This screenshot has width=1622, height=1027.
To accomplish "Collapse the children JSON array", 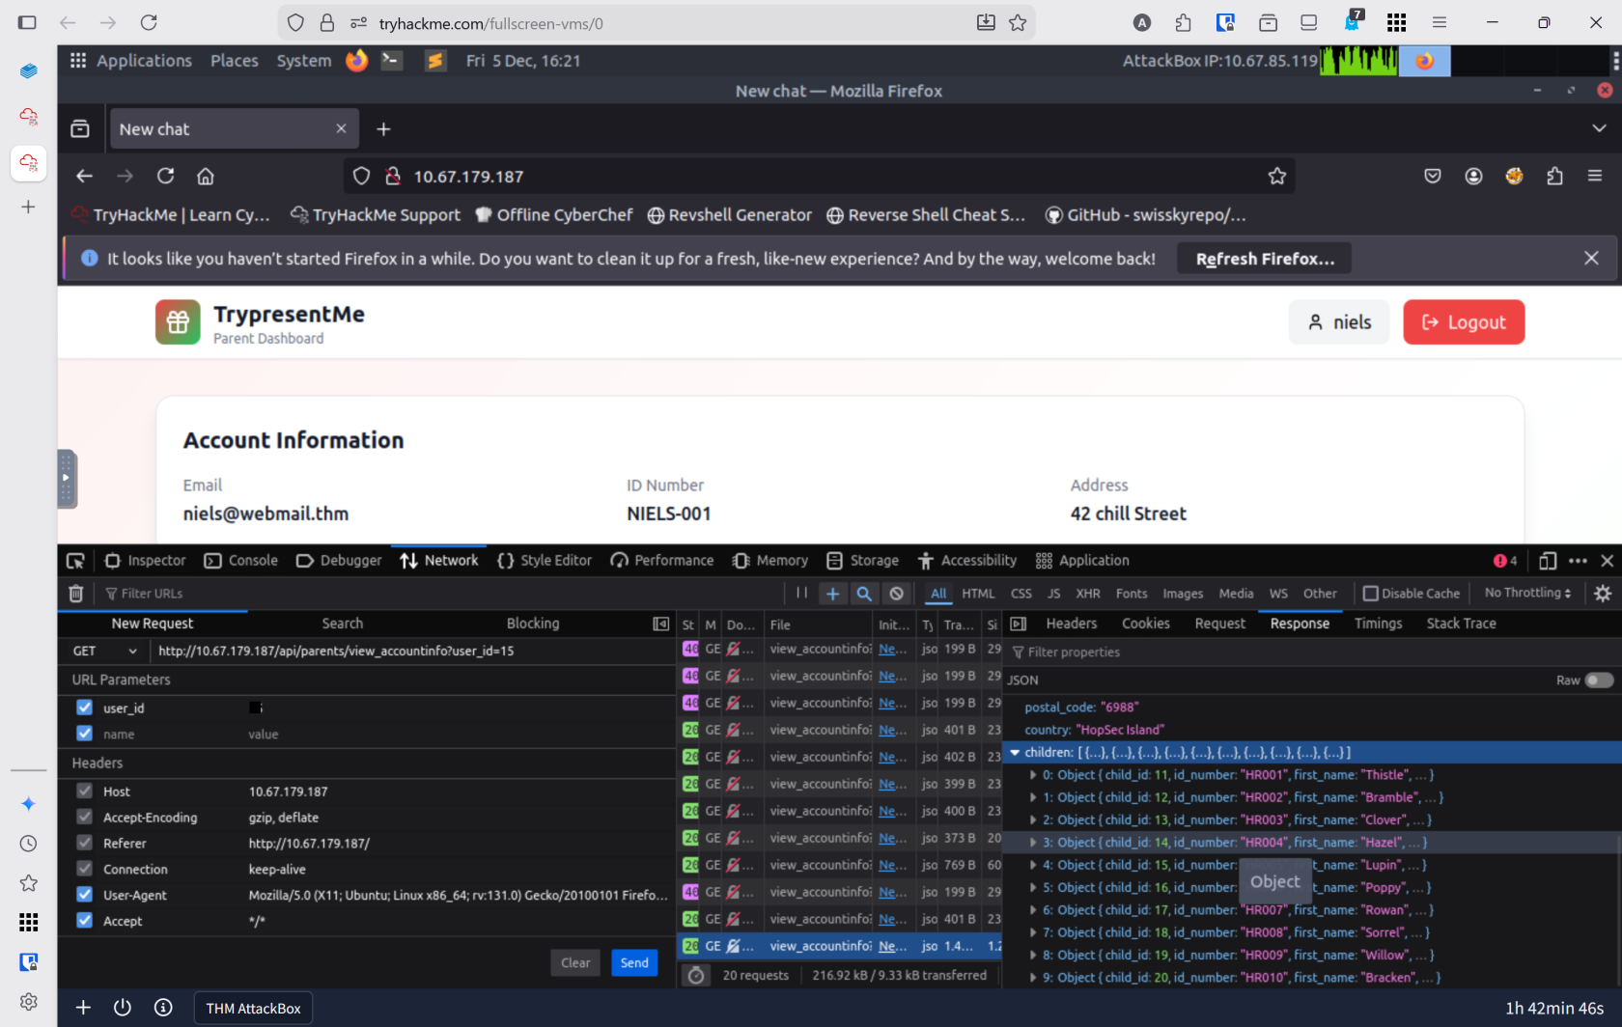I will click(x=1015, y=753).
